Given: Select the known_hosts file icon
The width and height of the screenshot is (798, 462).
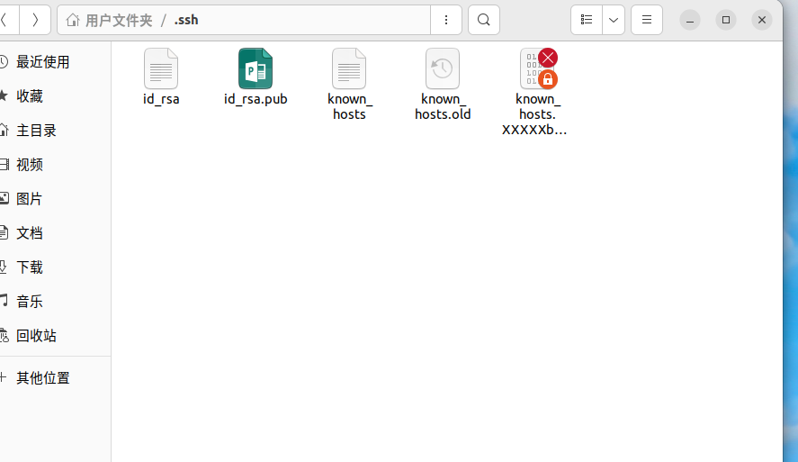Looking at the screenshot, I should point(349,69).
